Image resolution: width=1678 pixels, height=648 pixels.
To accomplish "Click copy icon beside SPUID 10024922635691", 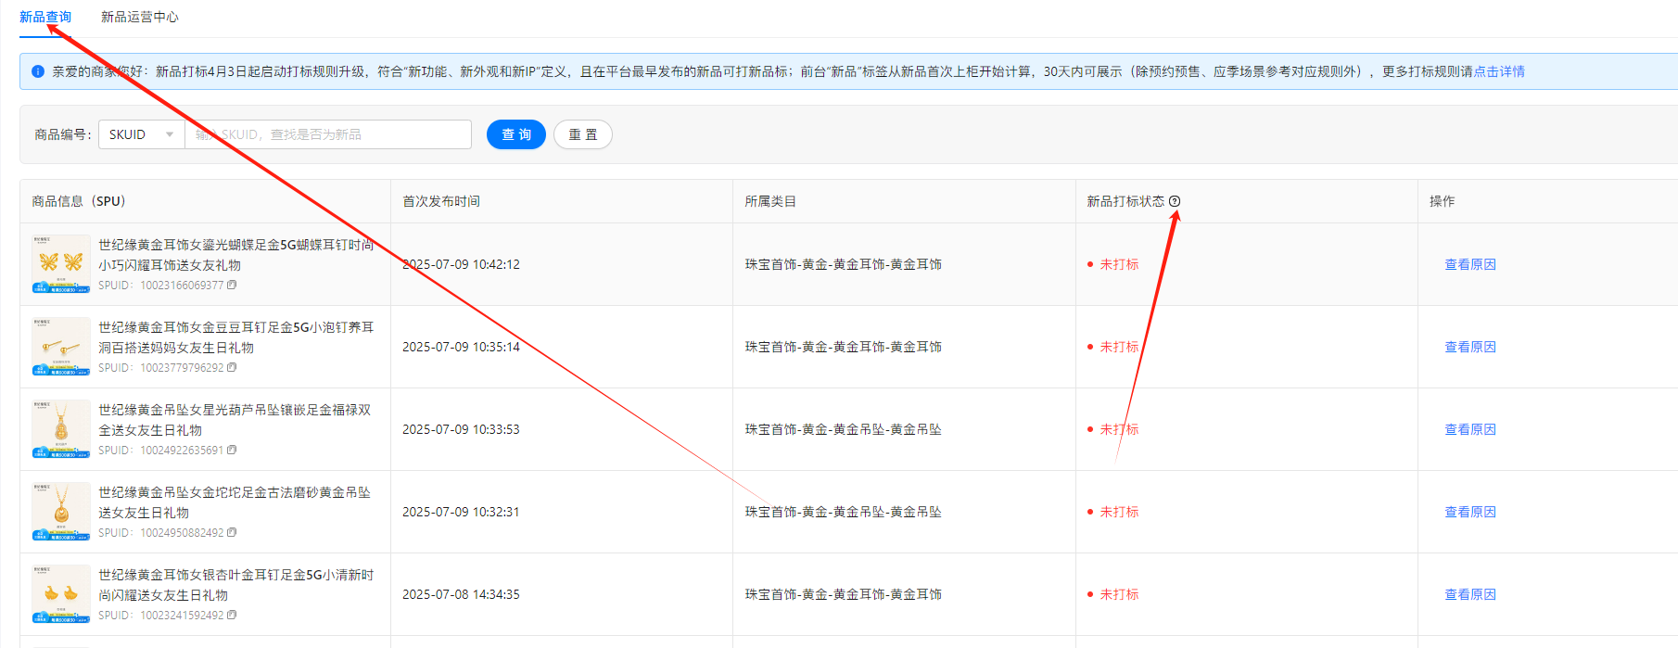I will pyautogui.click(x=232, y=451).
